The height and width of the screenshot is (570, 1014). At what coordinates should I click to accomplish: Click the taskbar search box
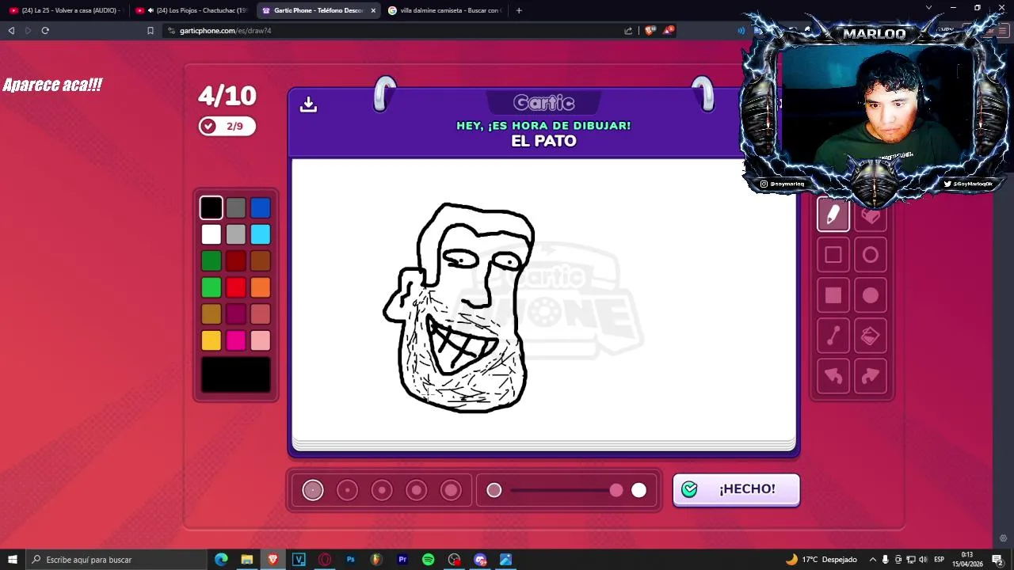coord(116,560)
